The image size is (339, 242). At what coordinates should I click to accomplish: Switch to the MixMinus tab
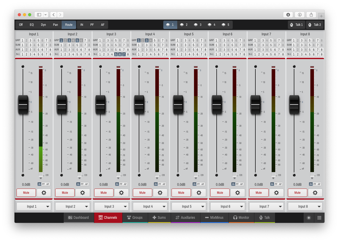(x=214, y=218)
